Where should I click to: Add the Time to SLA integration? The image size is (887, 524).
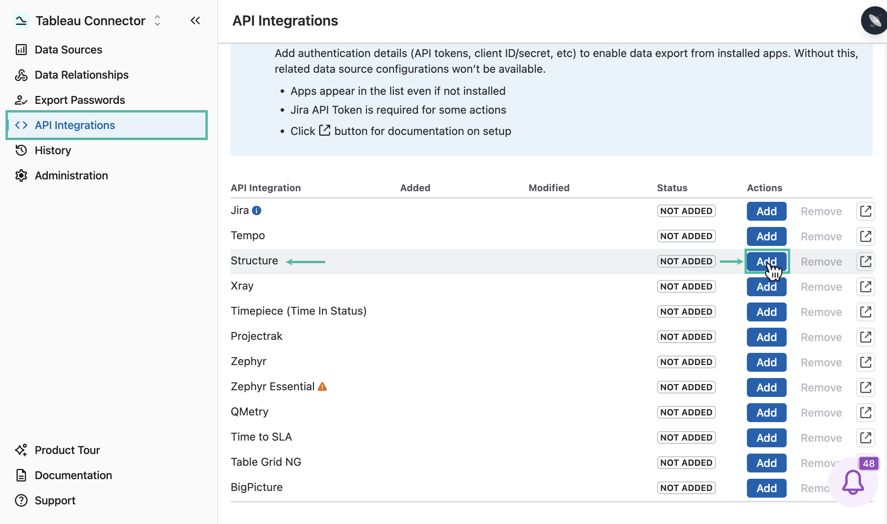(x=767, y=438)
